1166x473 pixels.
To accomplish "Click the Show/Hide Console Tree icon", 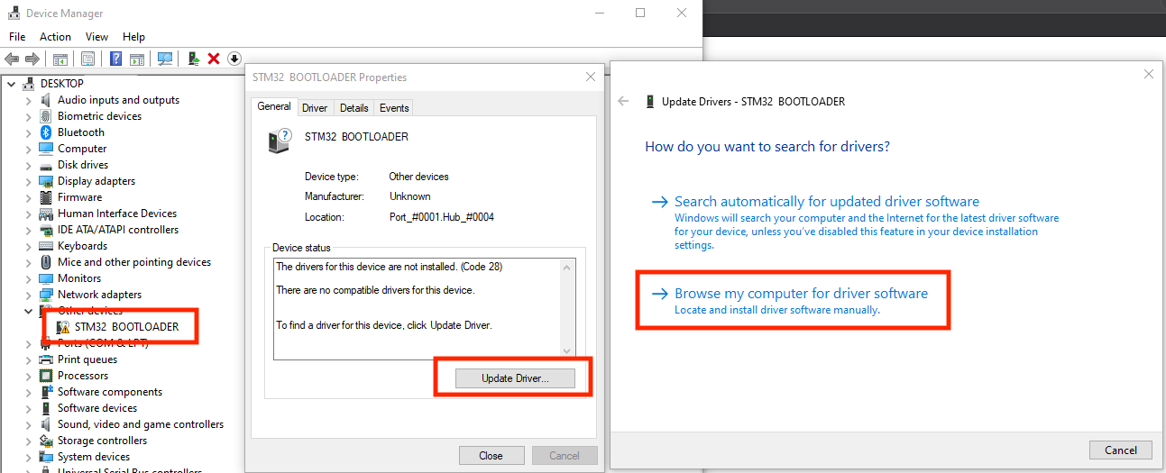I will [x=60, y=59].
